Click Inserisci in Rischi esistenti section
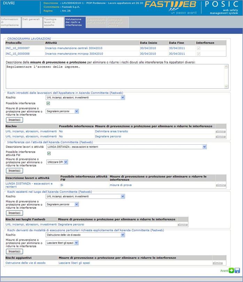The image size is (243, 282). (x=14, y=213)
